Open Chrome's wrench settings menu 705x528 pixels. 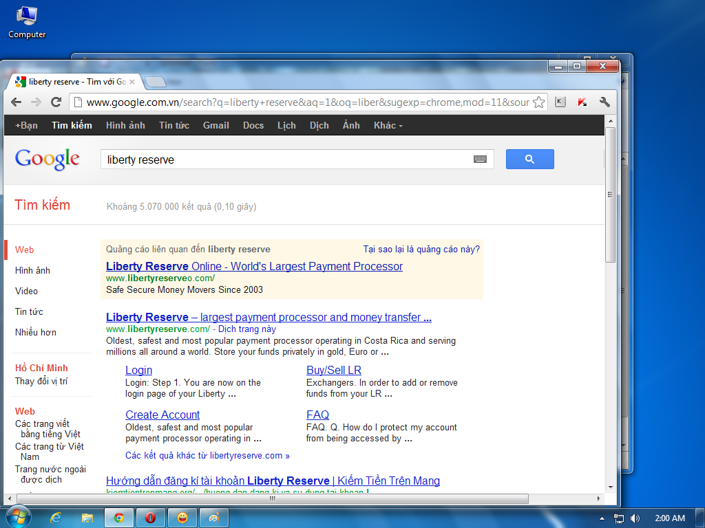604,102
